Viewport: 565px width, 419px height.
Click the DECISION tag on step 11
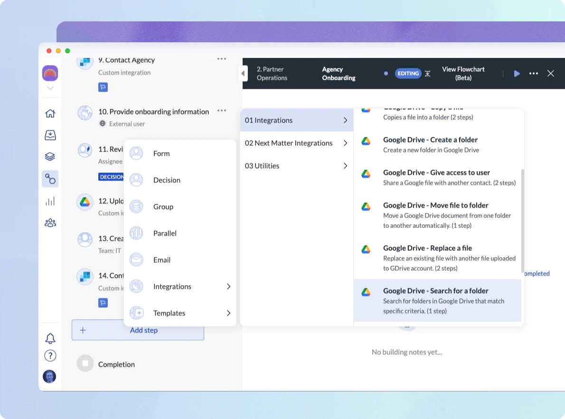pos(111,177)
